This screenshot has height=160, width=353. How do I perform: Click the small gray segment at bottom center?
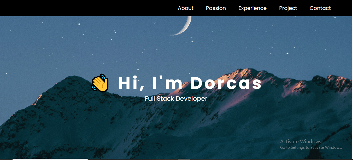pos(184,159)
